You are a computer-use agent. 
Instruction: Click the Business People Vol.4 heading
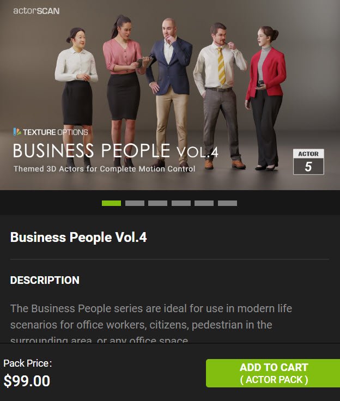click(78, 237)
